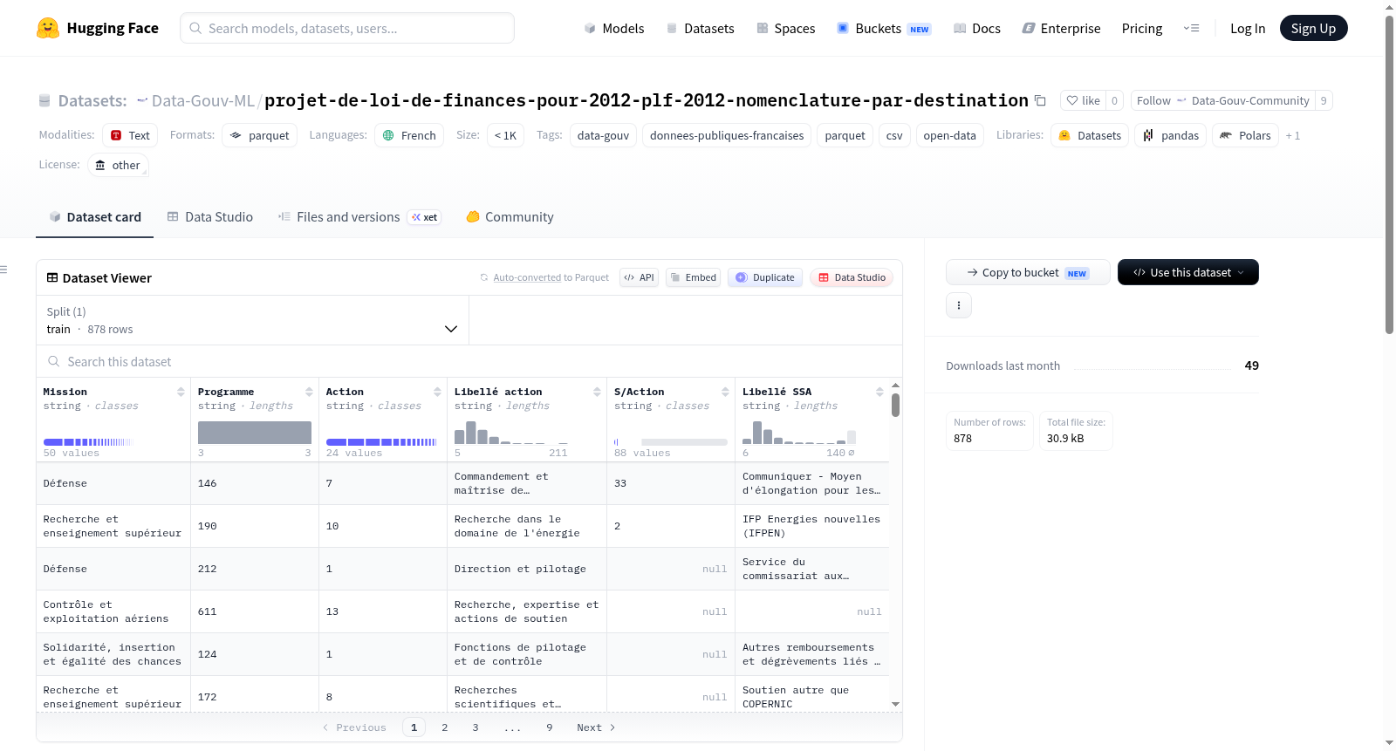
Task: Select the French language tag
Action: click(x=409, y=135)
